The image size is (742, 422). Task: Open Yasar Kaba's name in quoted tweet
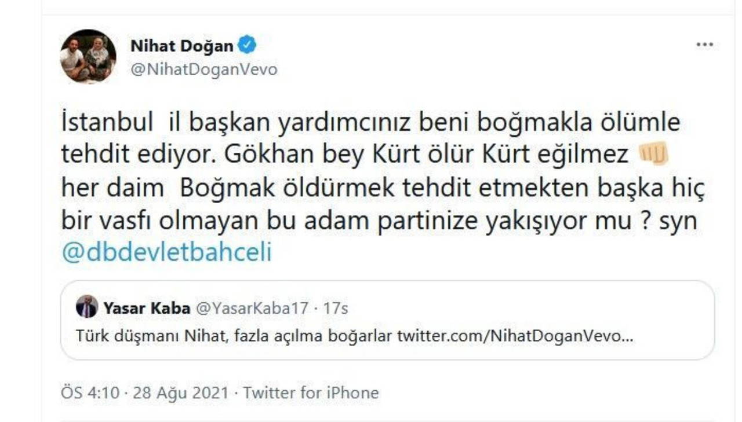(147, 308)
